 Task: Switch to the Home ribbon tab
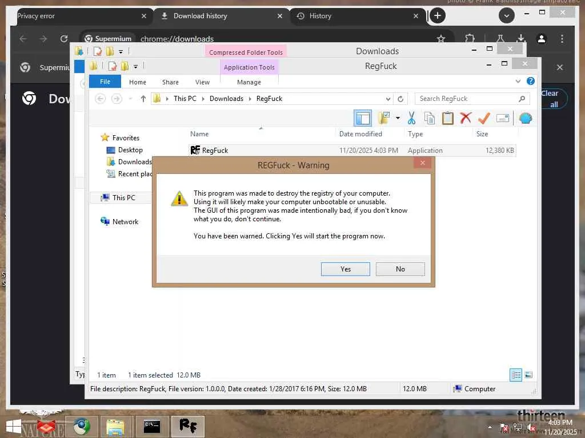tap(137, 82)
